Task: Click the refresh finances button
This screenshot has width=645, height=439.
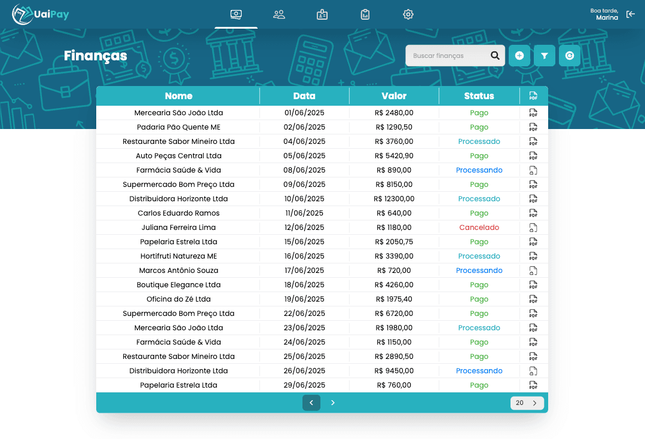Action: [569, 56]
